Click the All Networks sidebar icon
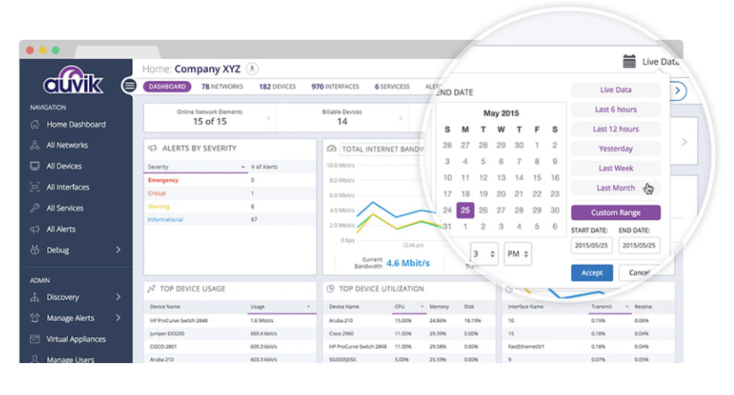The image size is (734, 395). [x=34, y=145]
